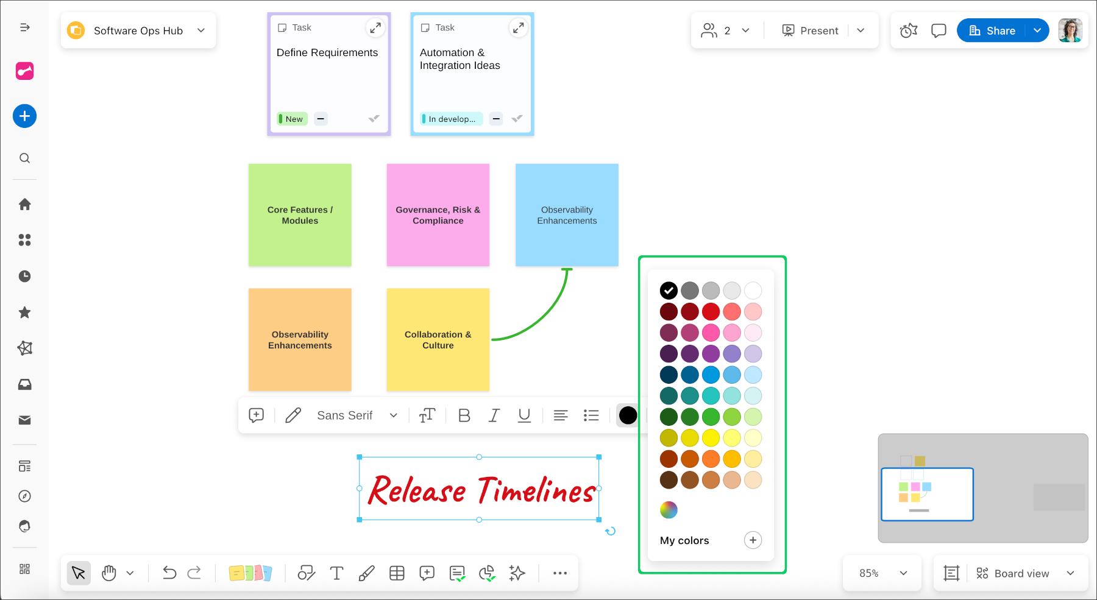Viewport: 1097px width, 600px height.
Task: Open the zoom level dropdown showing 85%
Action: pyautogui.click(x=882, y=573)
